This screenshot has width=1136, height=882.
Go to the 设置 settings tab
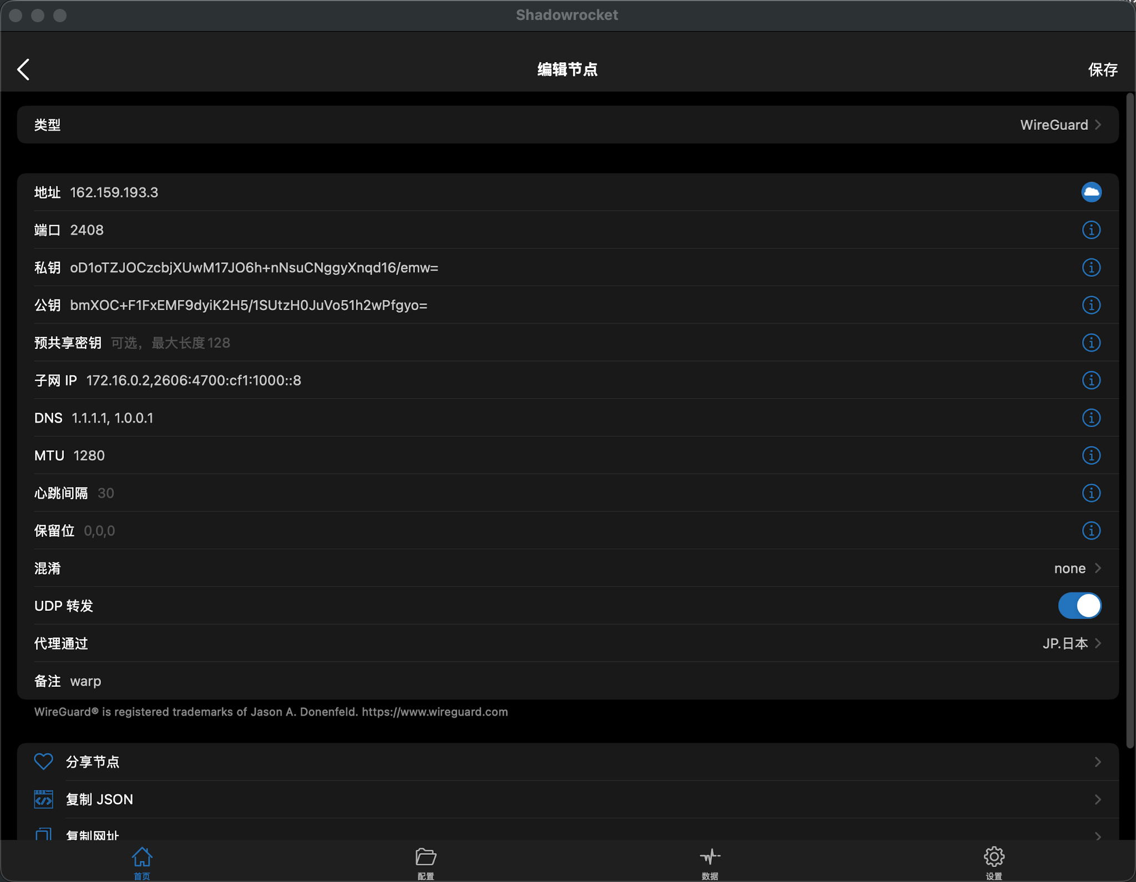pos(993,862)
